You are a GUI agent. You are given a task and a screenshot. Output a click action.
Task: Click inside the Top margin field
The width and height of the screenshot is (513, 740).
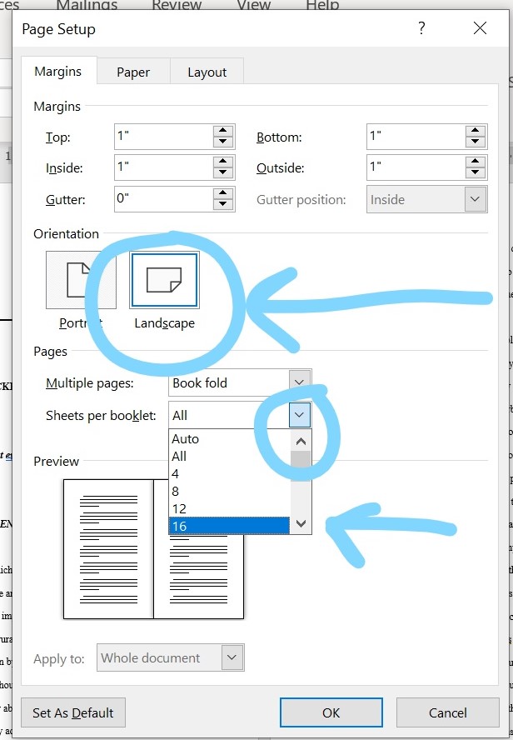point(162,137)
